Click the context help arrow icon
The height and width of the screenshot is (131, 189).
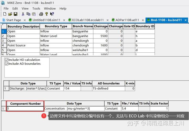pyautogui.click(x=52, y=14)
